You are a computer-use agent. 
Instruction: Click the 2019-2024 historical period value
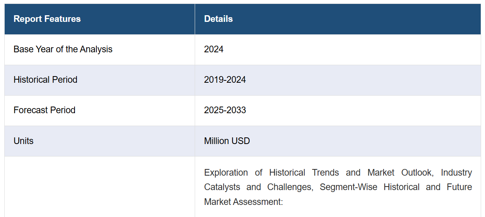tap(225, 80)
